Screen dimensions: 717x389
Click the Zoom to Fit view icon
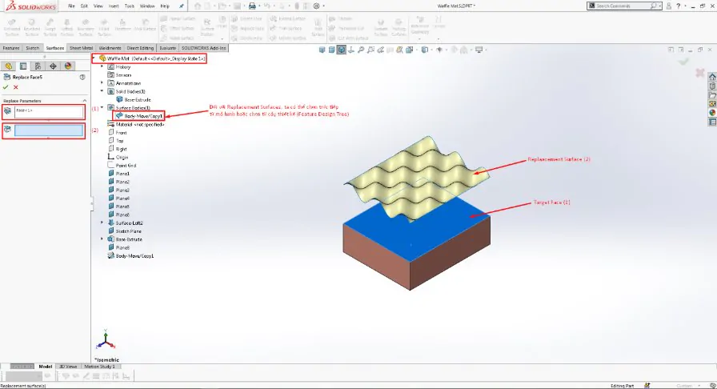point(361,50)
